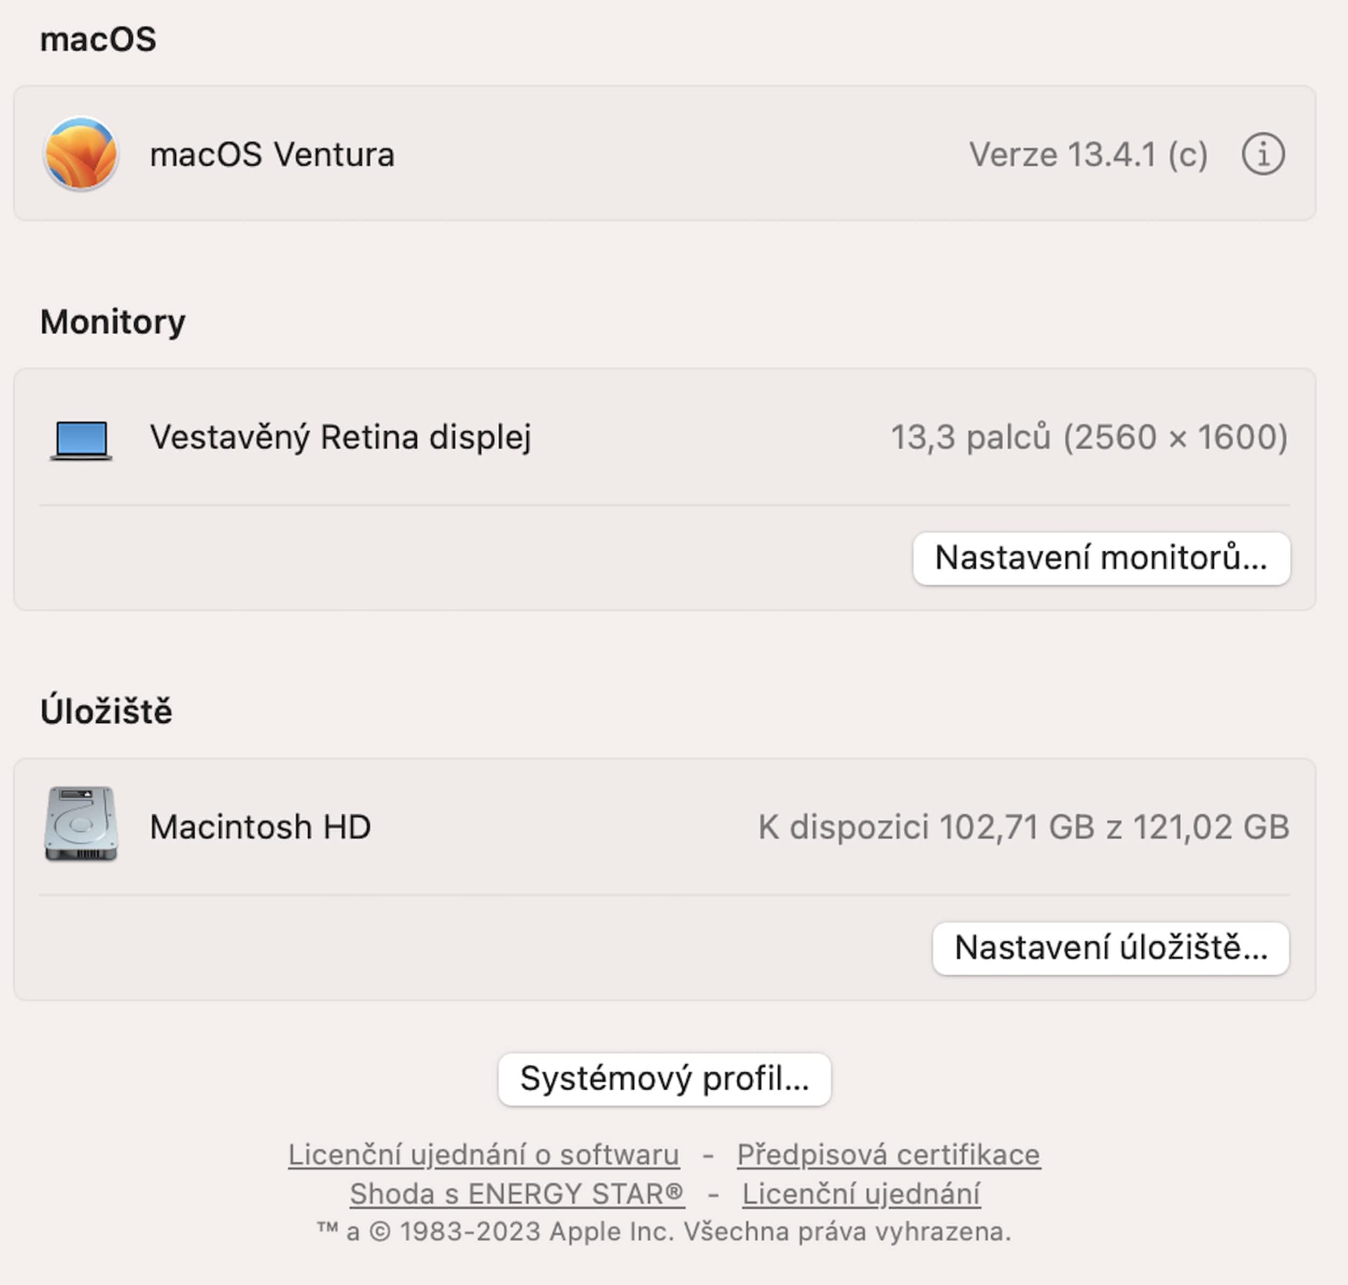
Task: Open Licenční ujednání o softwaru link
Action: 483,1155
